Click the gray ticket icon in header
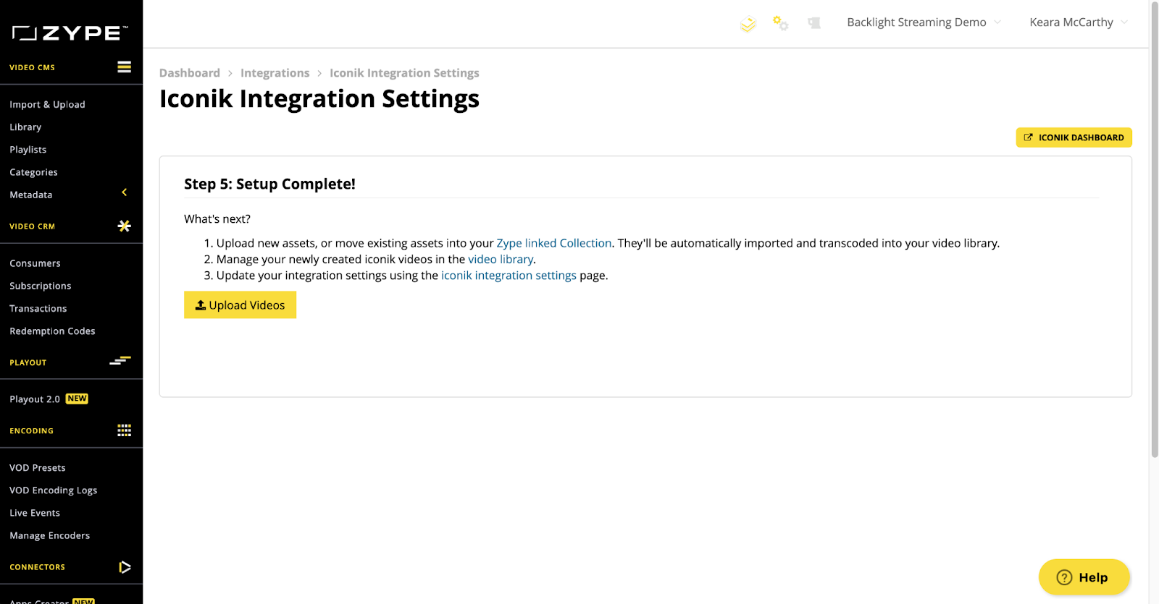The image size is (1159, 604). point(814,23)
